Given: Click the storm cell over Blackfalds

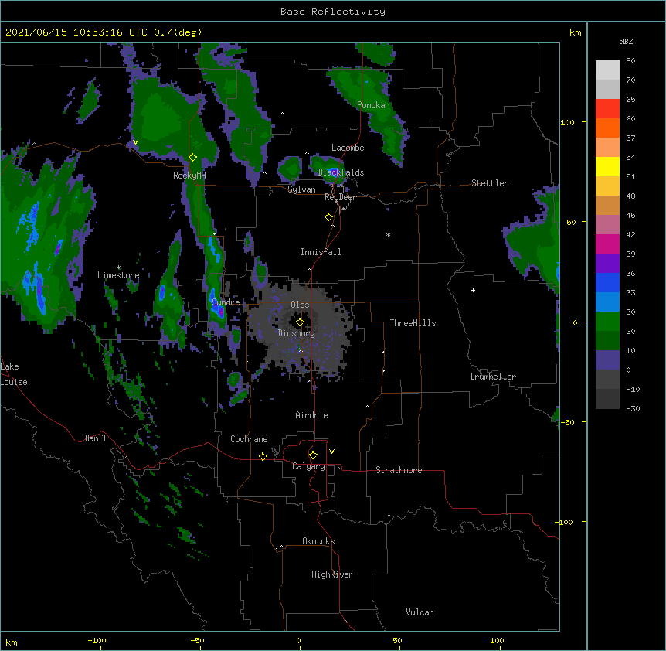Looking at the screenshot, I should click(x=327, y=169).
